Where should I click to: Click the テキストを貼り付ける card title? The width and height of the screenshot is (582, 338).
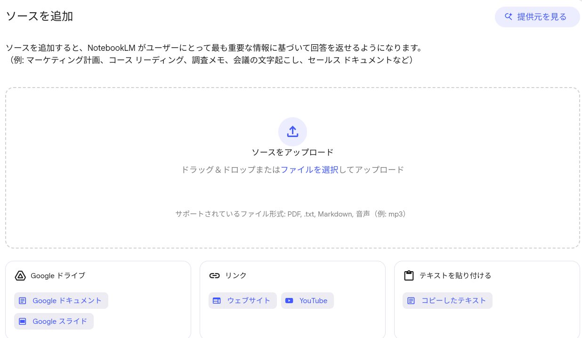pyautogui.click(x=455, y=275)
